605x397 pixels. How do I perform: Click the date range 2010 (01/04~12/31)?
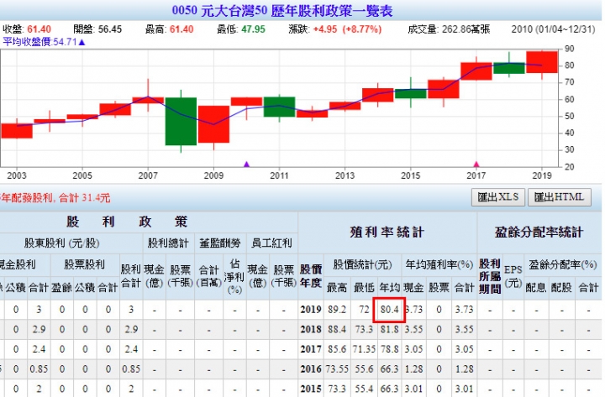[x=553, y=29]
